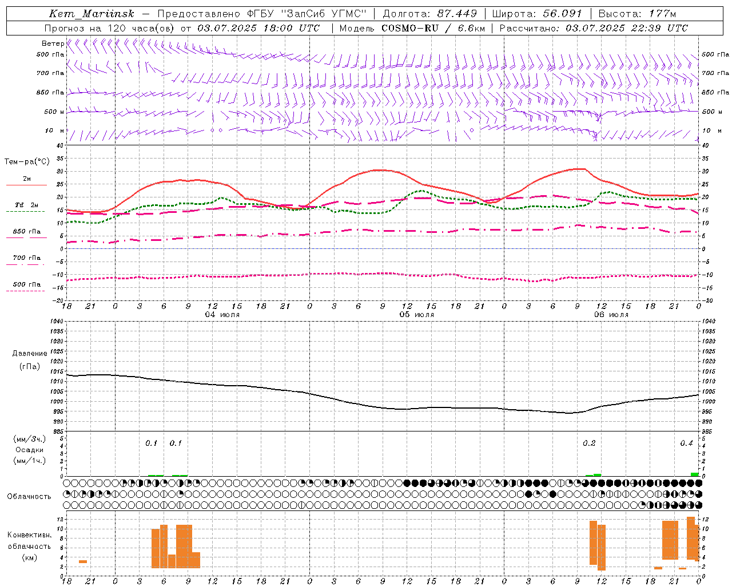Viewport: 732px width, 586px height.
Task: Click the Осадки precipitation label
Action: pyautogui.click(x=30, y=450)
